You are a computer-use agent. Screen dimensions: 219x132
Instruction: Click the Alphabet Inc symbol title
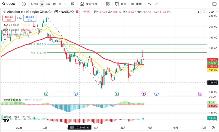tap(40, 12)
